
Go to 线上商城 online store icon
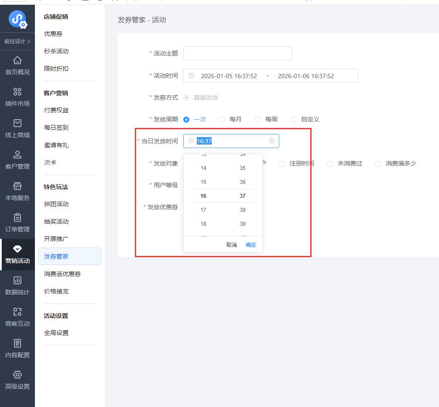pyautogui.click(x=17, y=123)
